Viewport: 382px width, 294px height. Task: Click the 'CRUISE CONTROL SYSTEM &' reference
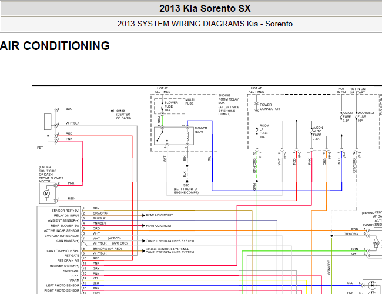coord(167,249)
